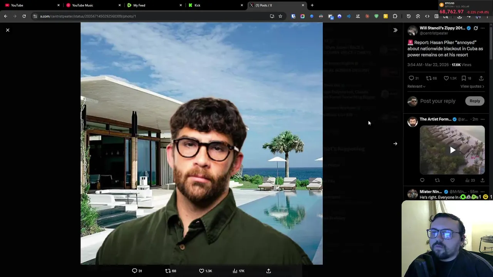Open View quotes link
The image size is (493, 277).
[472, 86]
